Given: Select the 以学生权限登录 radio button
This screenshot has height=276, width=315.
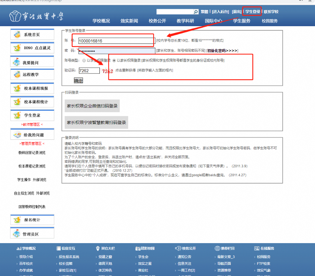Looking at the screenshot, I should point(84,61).
